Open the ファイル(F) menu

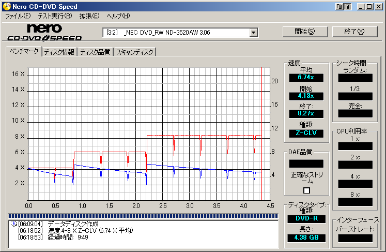coord(18,17)
